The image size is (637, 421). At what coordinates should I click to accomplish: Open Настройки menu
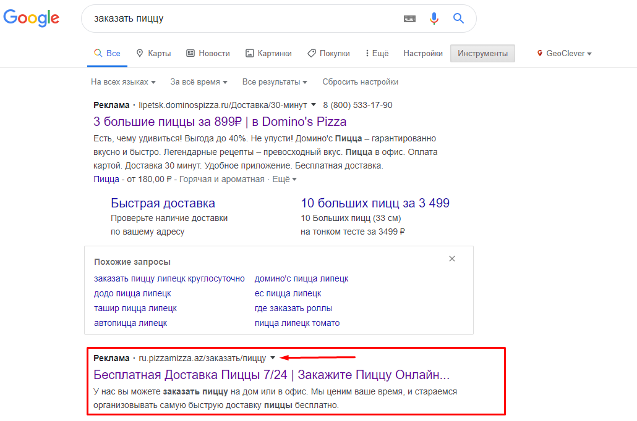pyautogui.click(x=423, y=54)
